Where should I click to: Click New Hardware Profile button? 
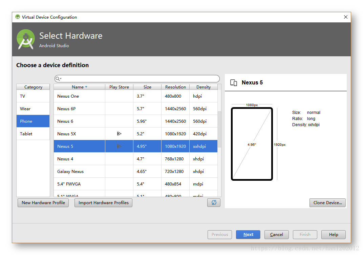click(x=43, y=202)
